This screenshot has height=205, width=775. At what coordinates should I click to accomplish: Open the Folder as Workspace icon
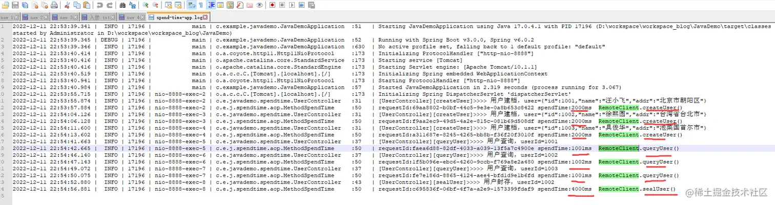tap(250, 5)
